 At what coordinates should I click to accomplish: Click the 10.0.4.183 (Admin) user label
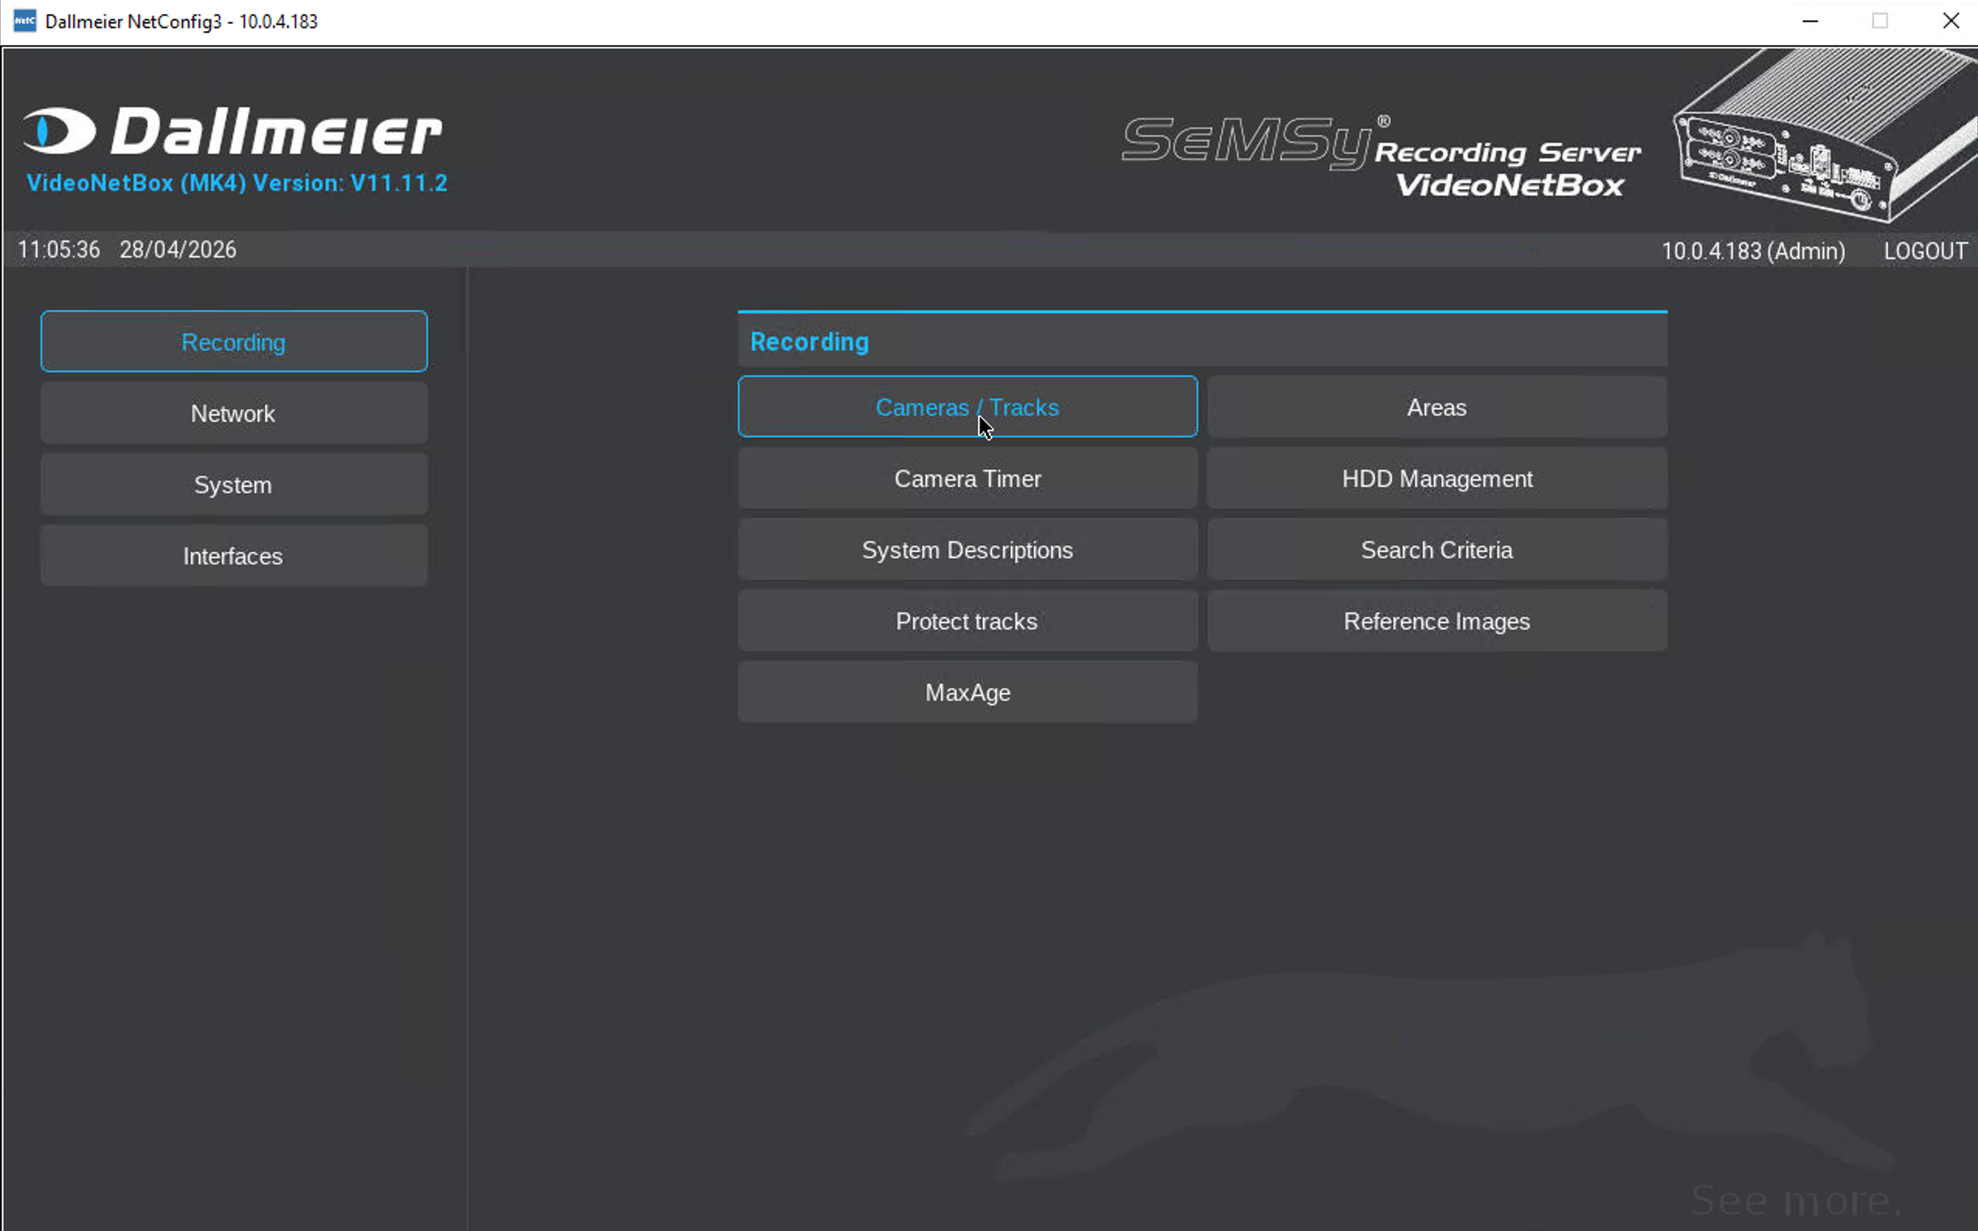point(1753,250)
